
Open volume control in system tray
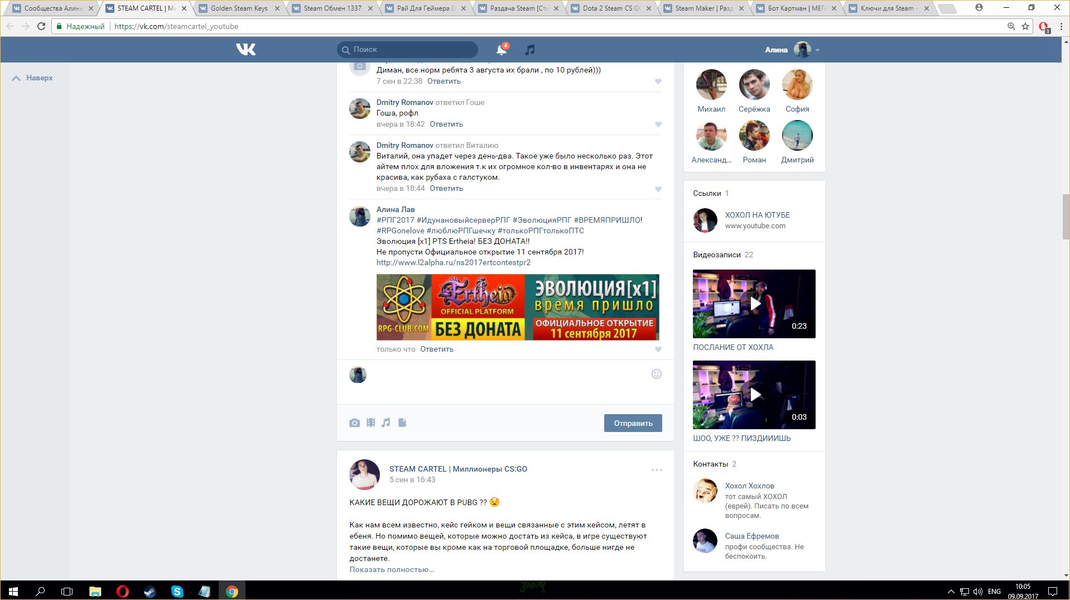[978, 591]
